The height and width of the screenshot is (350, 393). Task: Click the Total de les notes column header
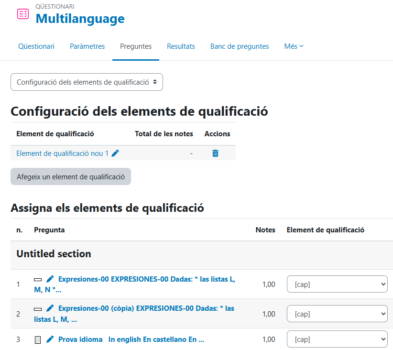tap(164, 133)
